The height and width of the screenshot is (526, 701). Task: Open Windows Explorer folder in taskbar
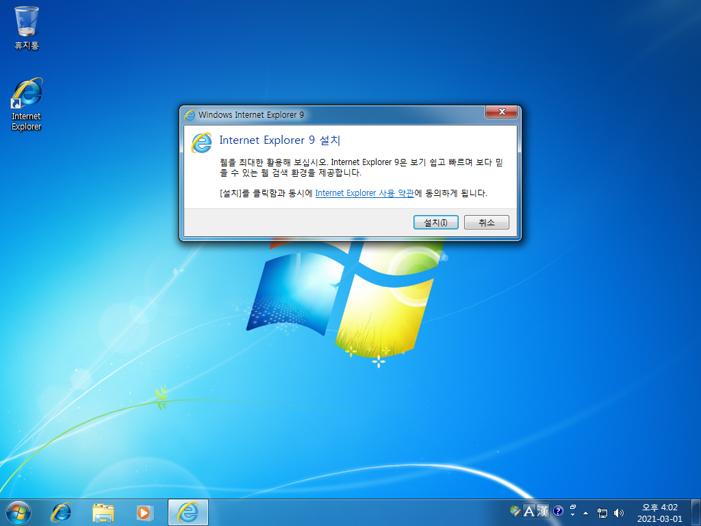(x=103, y=512)
